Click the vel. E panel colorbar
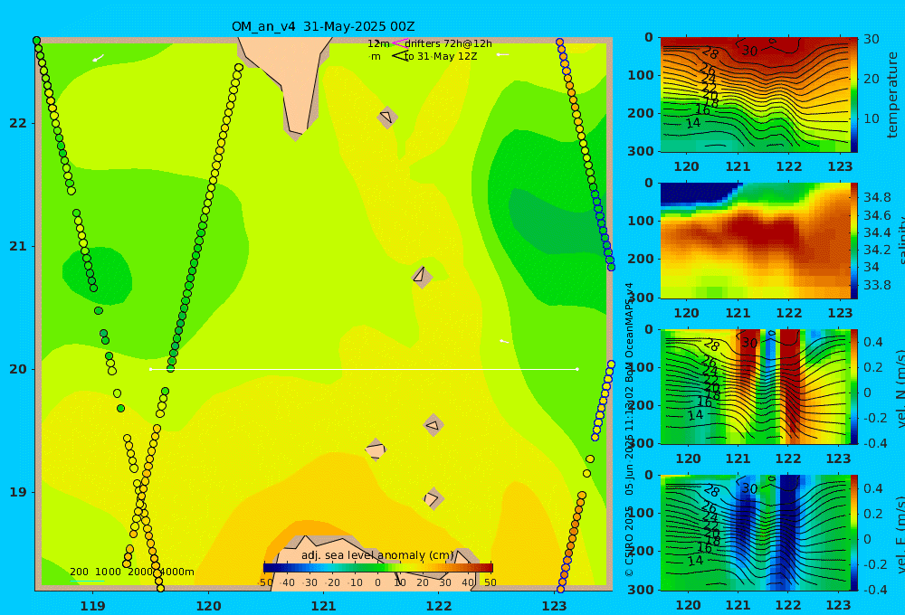This screenshot has height=615, width=905. (x=853, y=533)
